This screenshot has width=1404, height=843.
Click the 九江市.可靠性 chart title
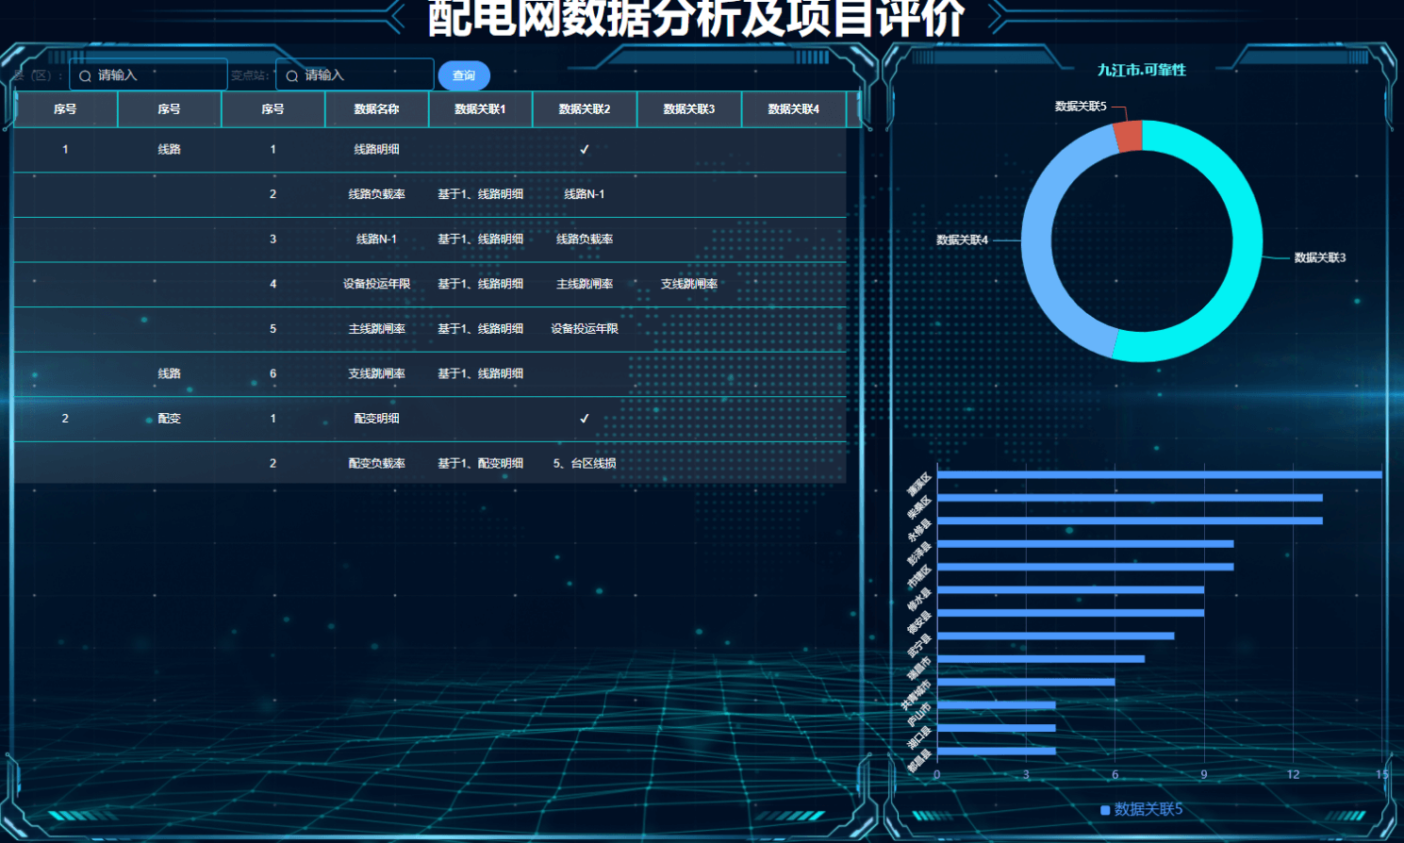(1142, 70)
